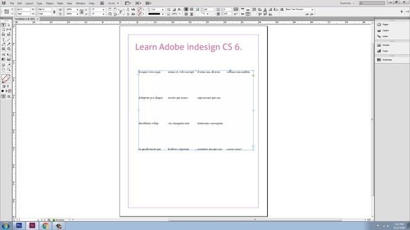Select the Zoom tool
The height and width of the screenshot is (230, 410).
(x=8, y=70)
